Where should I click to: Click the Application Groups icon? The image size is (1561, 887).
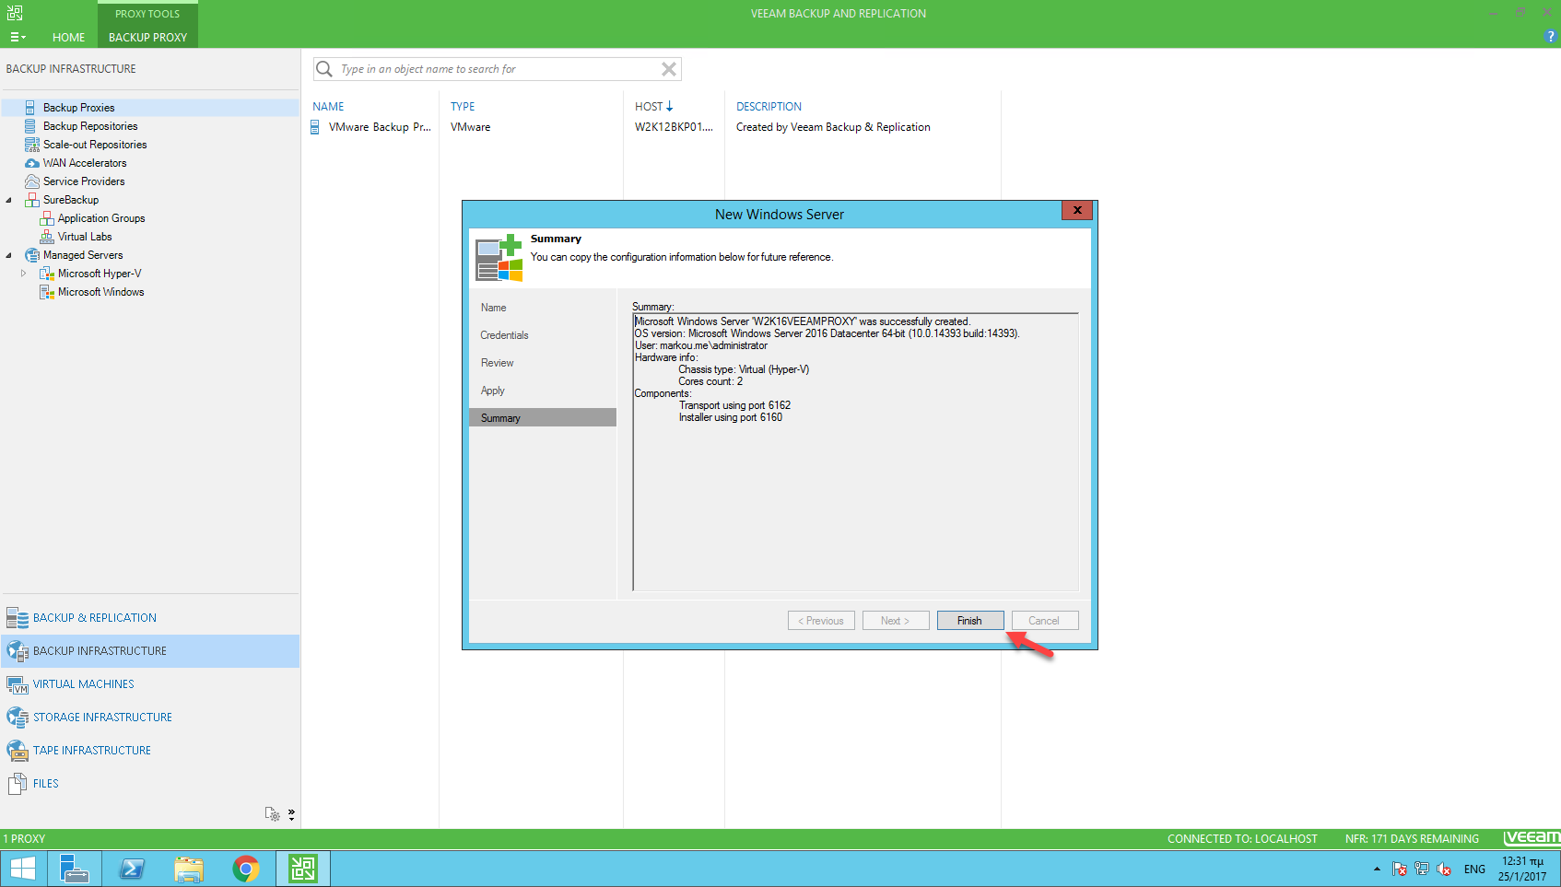(46, 218)
